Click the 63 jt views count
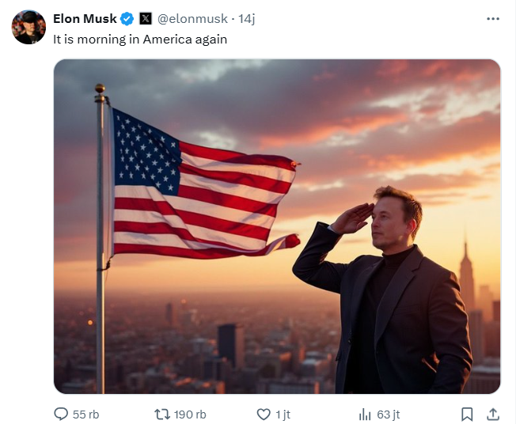 coord(389,414)
